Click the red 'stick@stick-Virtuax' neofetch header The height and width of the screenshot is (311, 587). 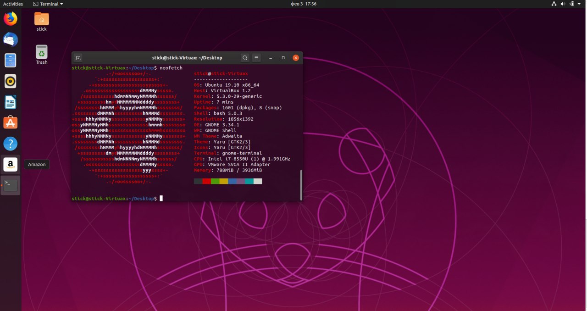click(x=221, y=73)
